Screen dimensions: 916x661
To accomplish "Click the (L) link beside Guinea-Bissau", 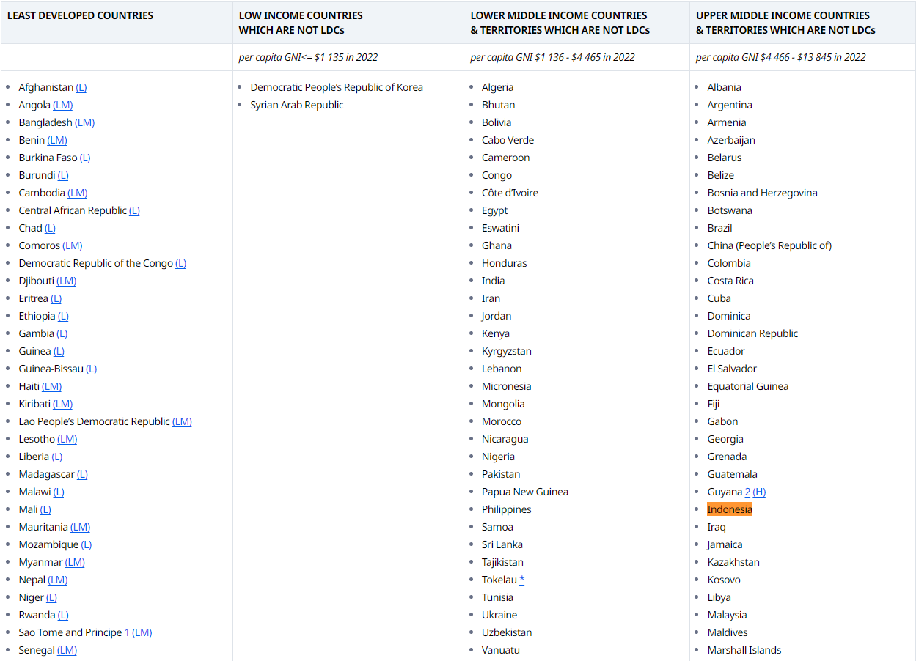I will (x=91, y=369).
